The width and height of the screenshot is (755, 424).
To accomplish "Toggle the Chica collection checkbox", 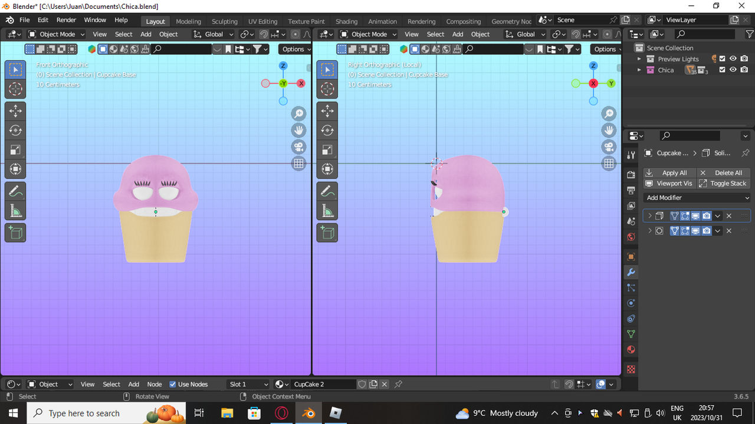I will coord(722,70).
